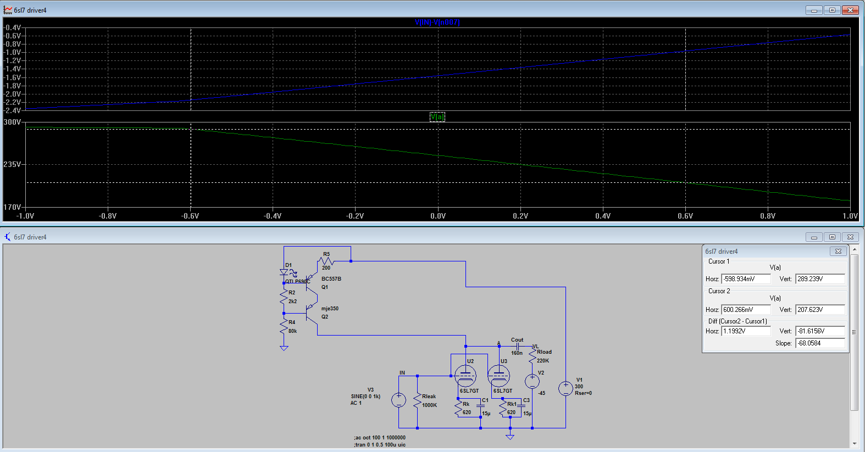Click the Rser=0 text of V1
865x452 pixels.
click(x=583, y=393)
